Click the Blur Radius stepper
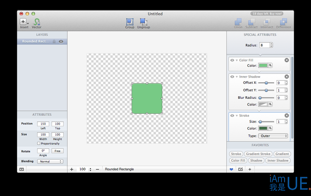The height and width of the screenshot is (196, 311). [286, 98]
